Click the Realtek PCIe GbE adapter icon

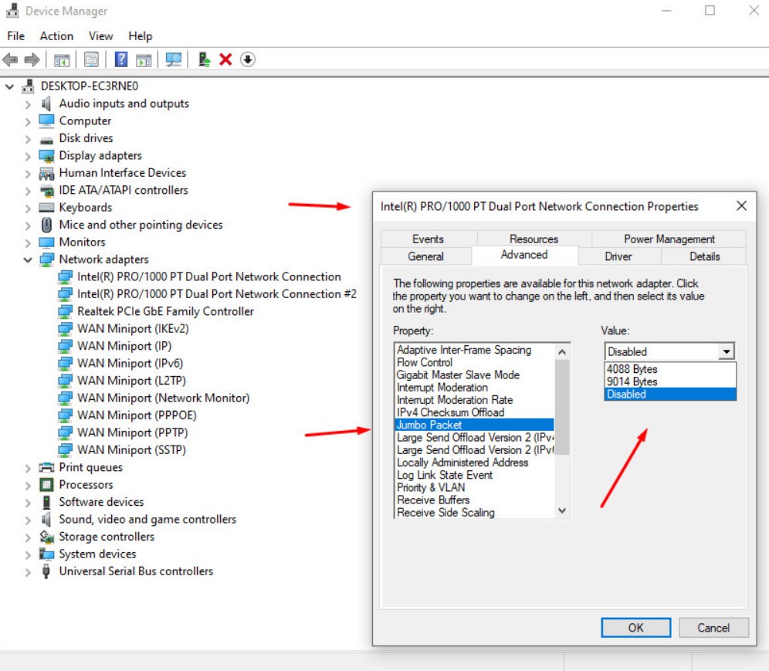coord(65,311)
